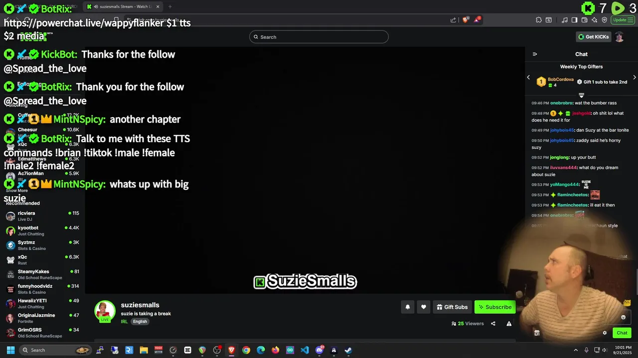Open Microsoft Edge from the taskbar

coord(261,350)
